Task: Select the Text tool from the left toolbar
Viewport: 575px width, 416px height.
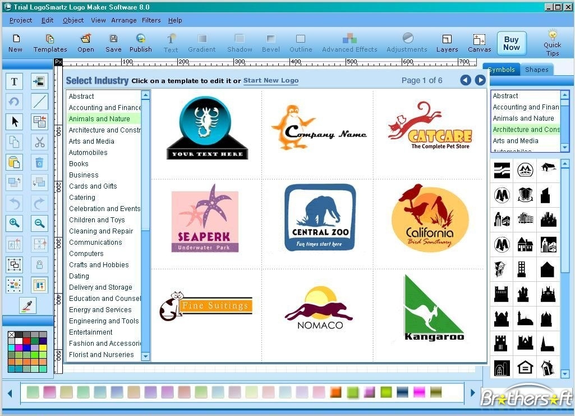Action: point(13,81)
